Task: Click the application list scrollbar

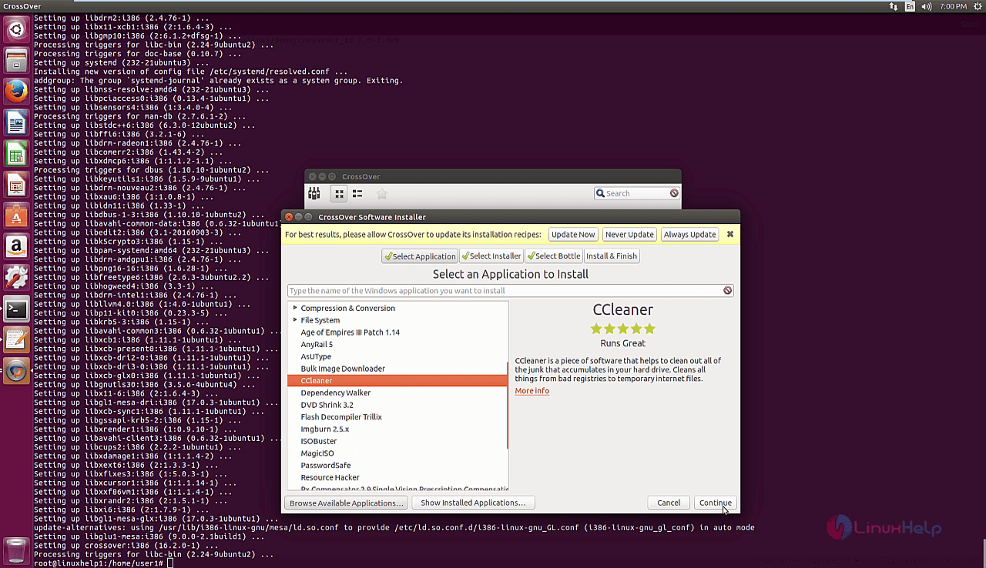Action: [507, 404]
